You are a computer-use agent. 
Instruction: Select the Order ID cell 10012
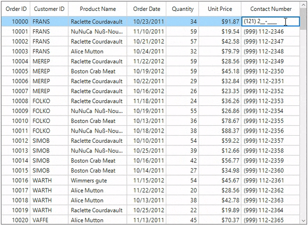pos(16,141)
